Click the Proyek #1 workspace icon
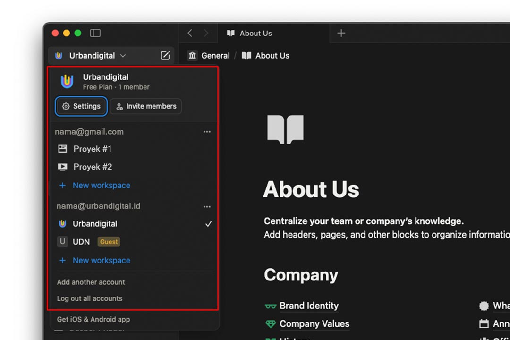Viewport: 510px width, 340px height. click(x=62, y=149)
